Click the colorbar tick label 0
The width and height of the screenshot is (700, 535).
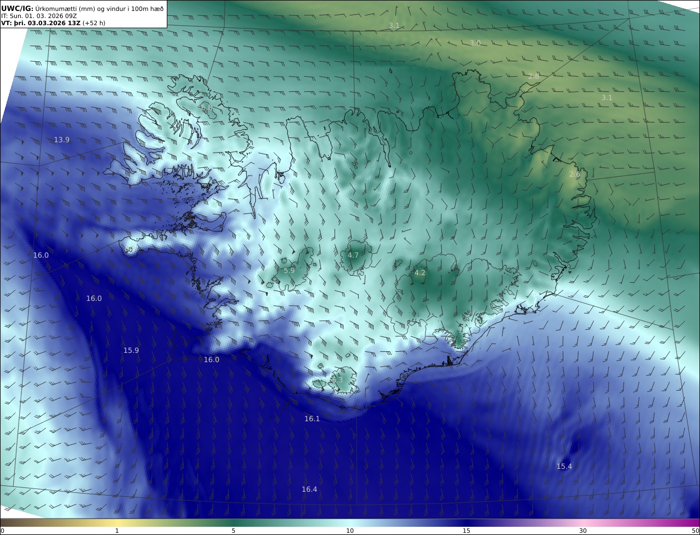[2, 531]
